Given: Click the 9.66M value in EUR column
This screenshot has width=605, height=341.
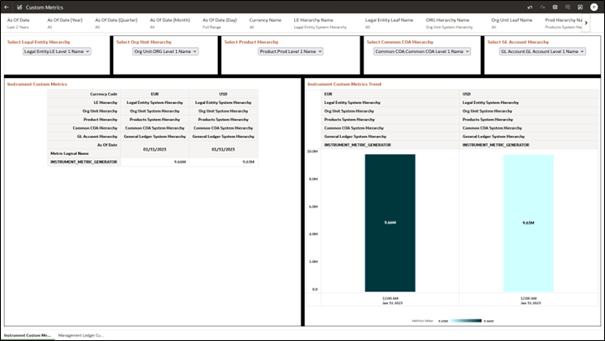Looking at the screenshot, I should point(180,162).
